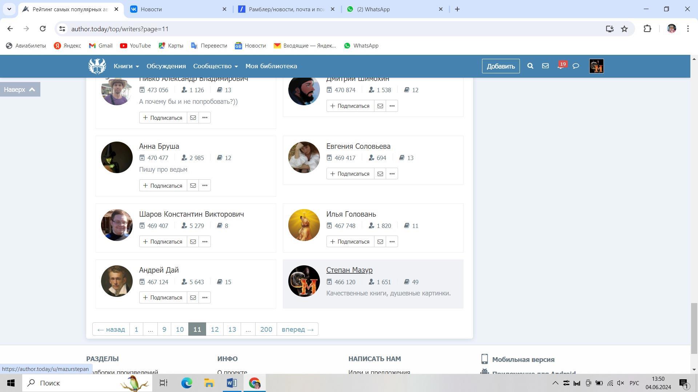The image size is (698, 392).
Task: Open Моя библиотека menu item
Action: click(271, 66)
